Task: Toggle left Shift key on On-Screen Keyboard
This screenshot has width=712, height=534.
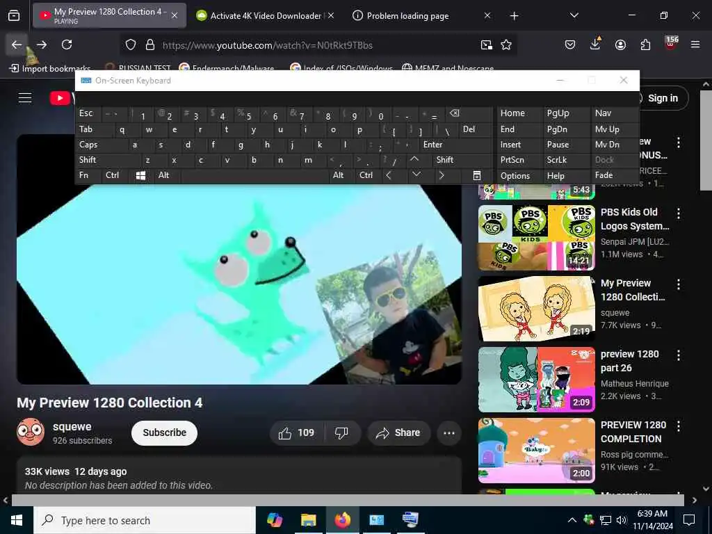Action: 108,160
